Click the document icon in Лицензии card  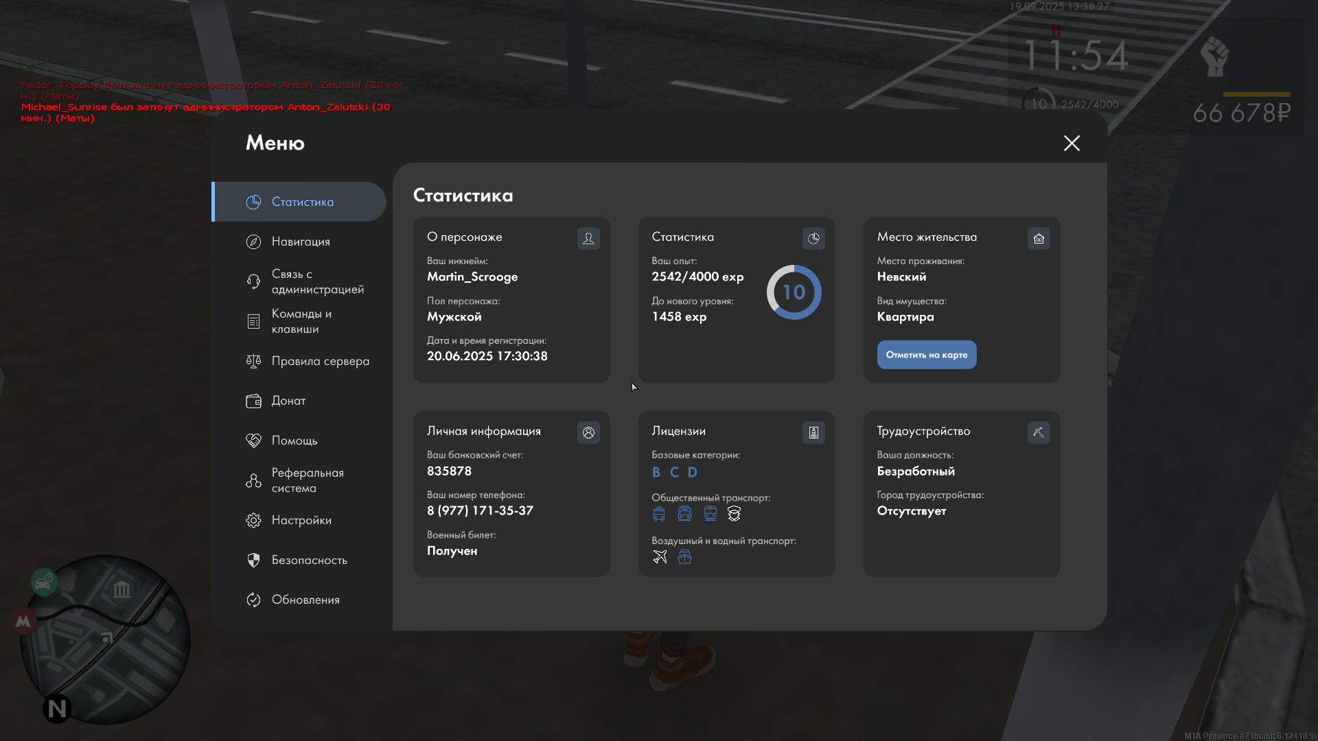(813, 432)
